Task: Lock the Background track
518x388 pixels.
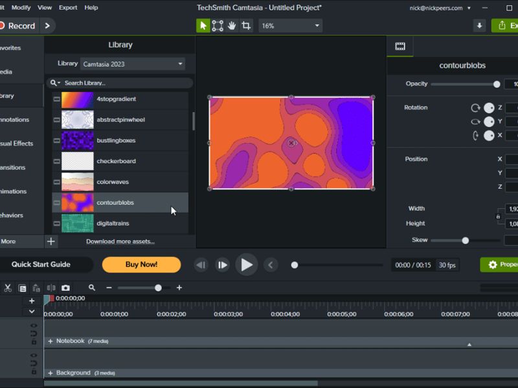Action: pos(34,372)
